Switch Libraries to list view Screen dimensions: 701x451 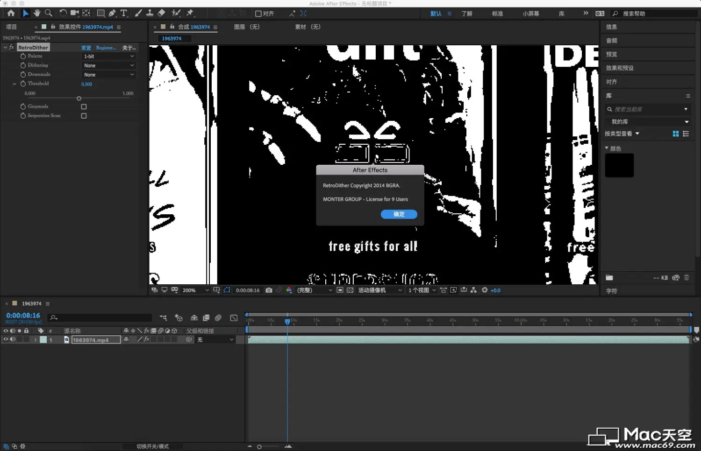[686, 134]
